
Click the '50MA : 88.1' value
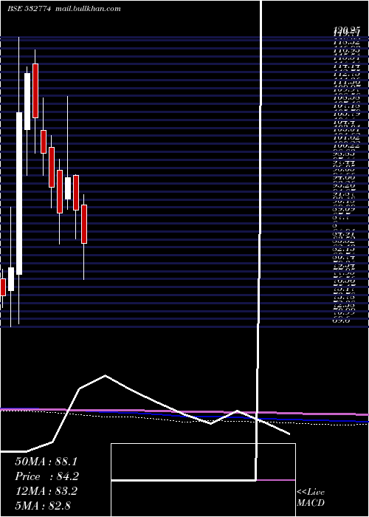(46, 462)
